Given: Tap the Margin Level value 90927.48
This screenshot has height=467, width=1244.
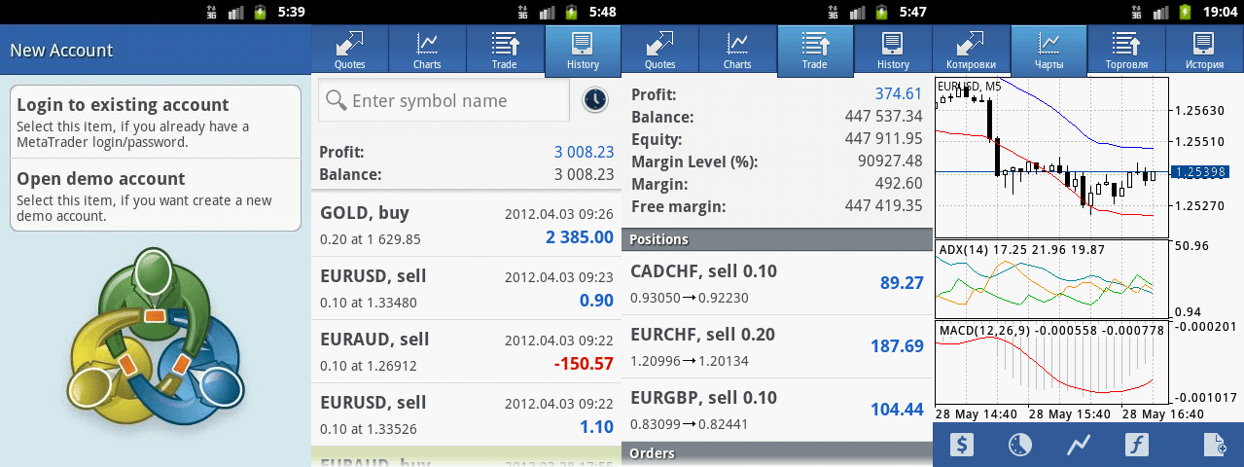Looking at the screenshot, I should tap(889, 162).
